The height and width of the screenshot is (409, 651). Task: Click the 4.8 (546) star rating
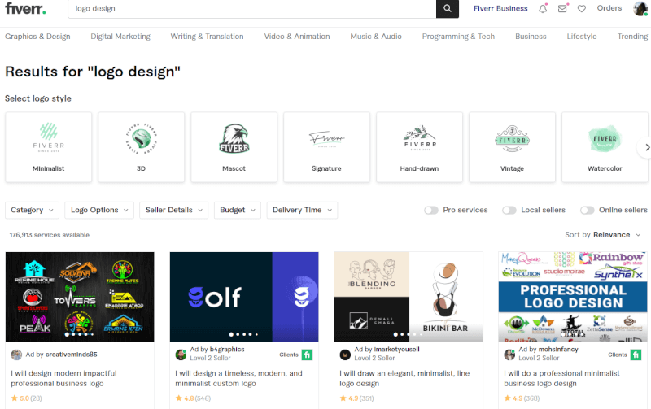pos(193,398)
